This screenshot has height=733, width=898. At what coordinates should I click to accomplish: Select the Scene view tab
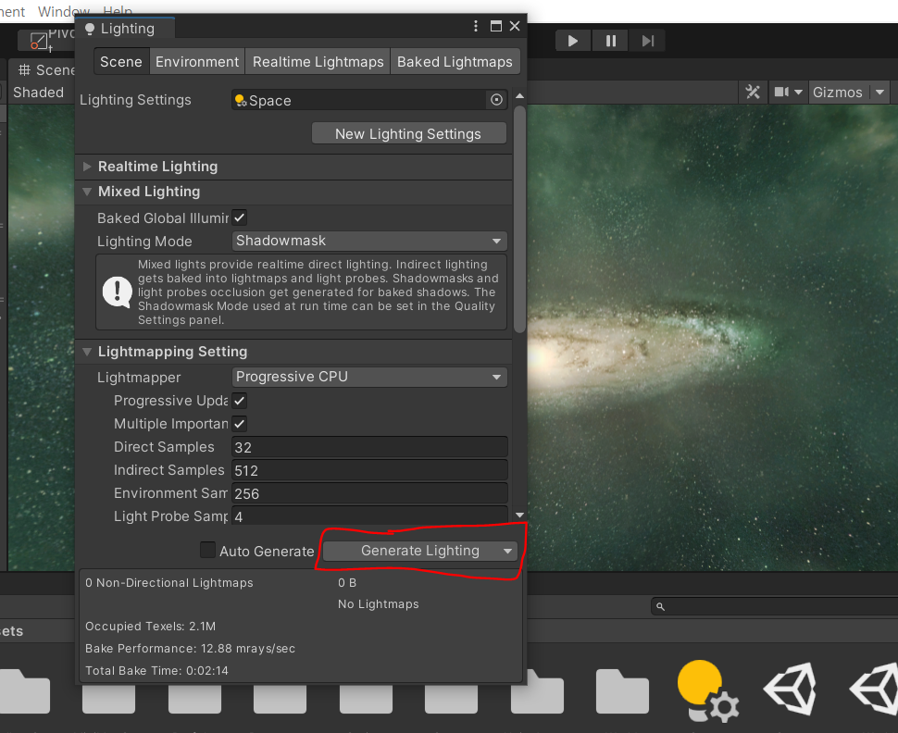[x=44, y=69]
